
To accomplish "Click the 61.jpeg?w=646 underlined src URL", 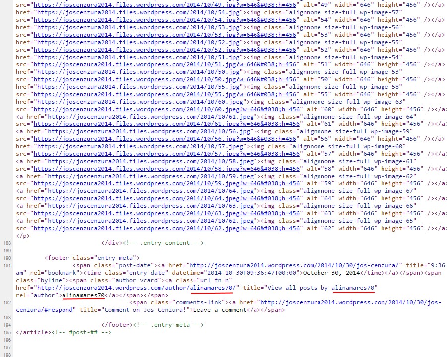I will (x=167, y=124).
